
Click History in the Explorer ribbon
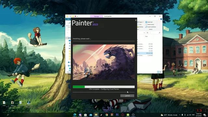[x=140, y=27]
